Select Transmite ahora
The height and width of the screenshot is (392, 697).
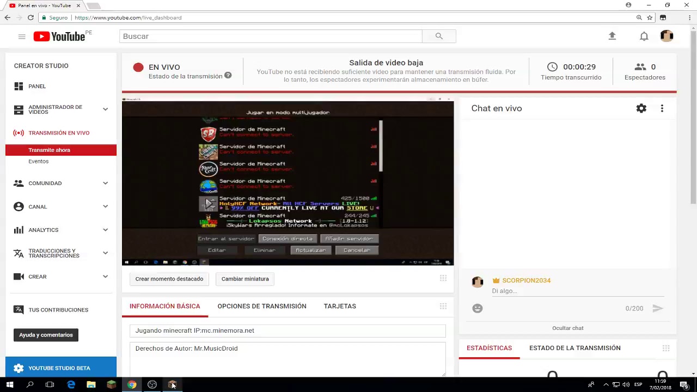coord(61,150)
